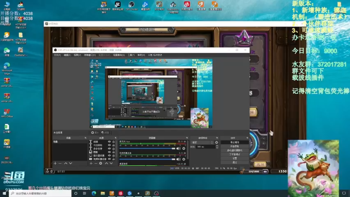Enable 工作室模式 studio mode
The height and width of the screenshot is (197, 350).
[x=234, y=155]
